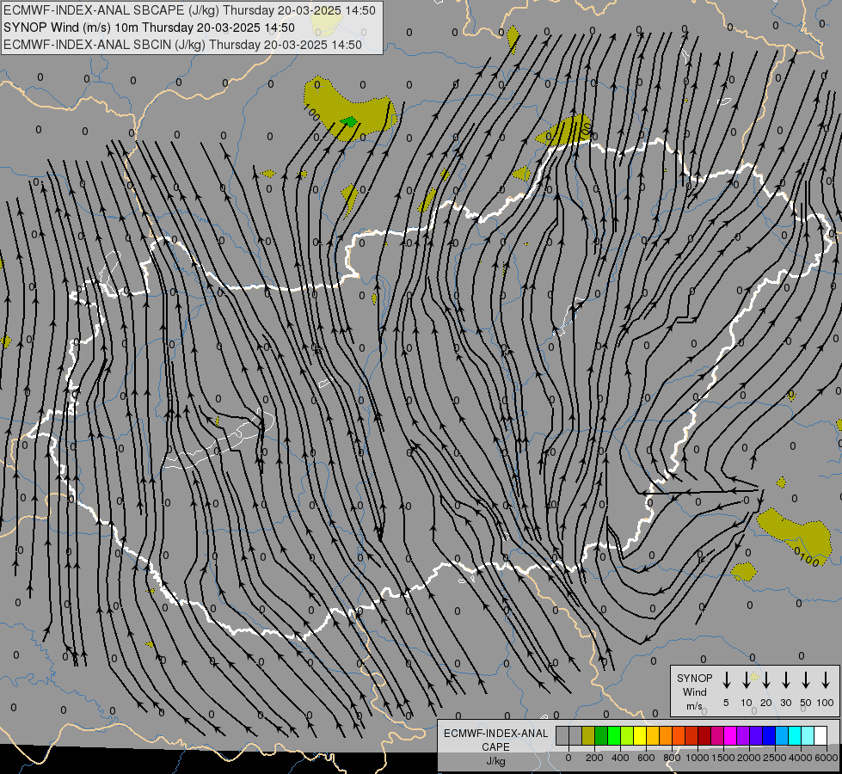This screenshot has width=842, height=774.
Task: Click the 200 value on CAPE scale
Action: 594,758
